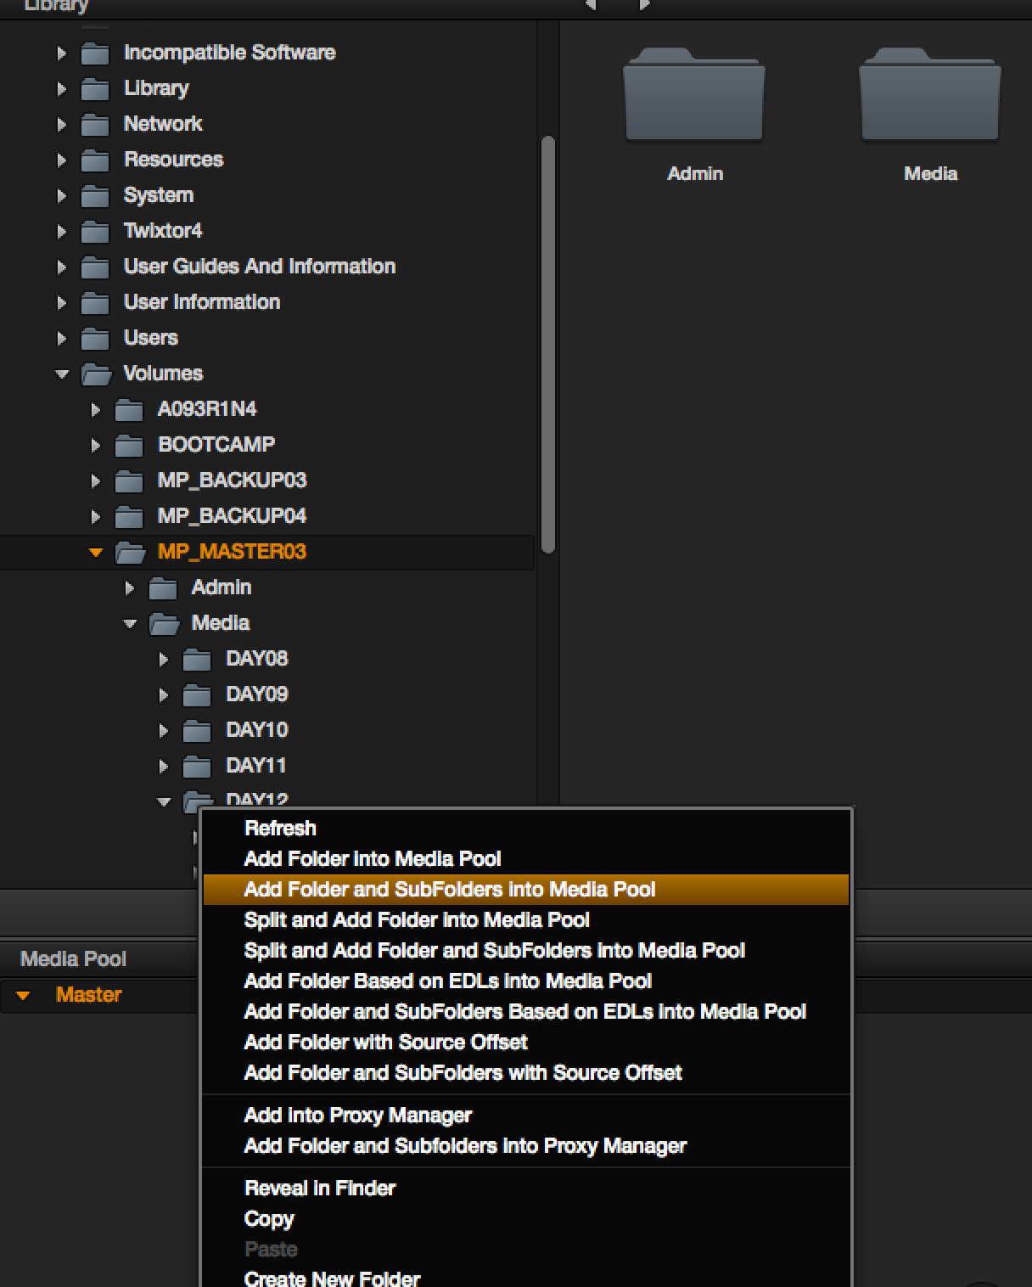Image resolution: width=1032 pixels, height=1287 pixels.
Task: Click the MP_MASTER03 folder icon
Action: click(130, 553)
